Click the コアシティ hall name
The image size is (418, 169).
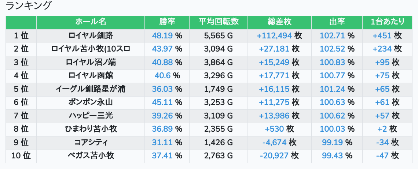[x=91, y=143]
